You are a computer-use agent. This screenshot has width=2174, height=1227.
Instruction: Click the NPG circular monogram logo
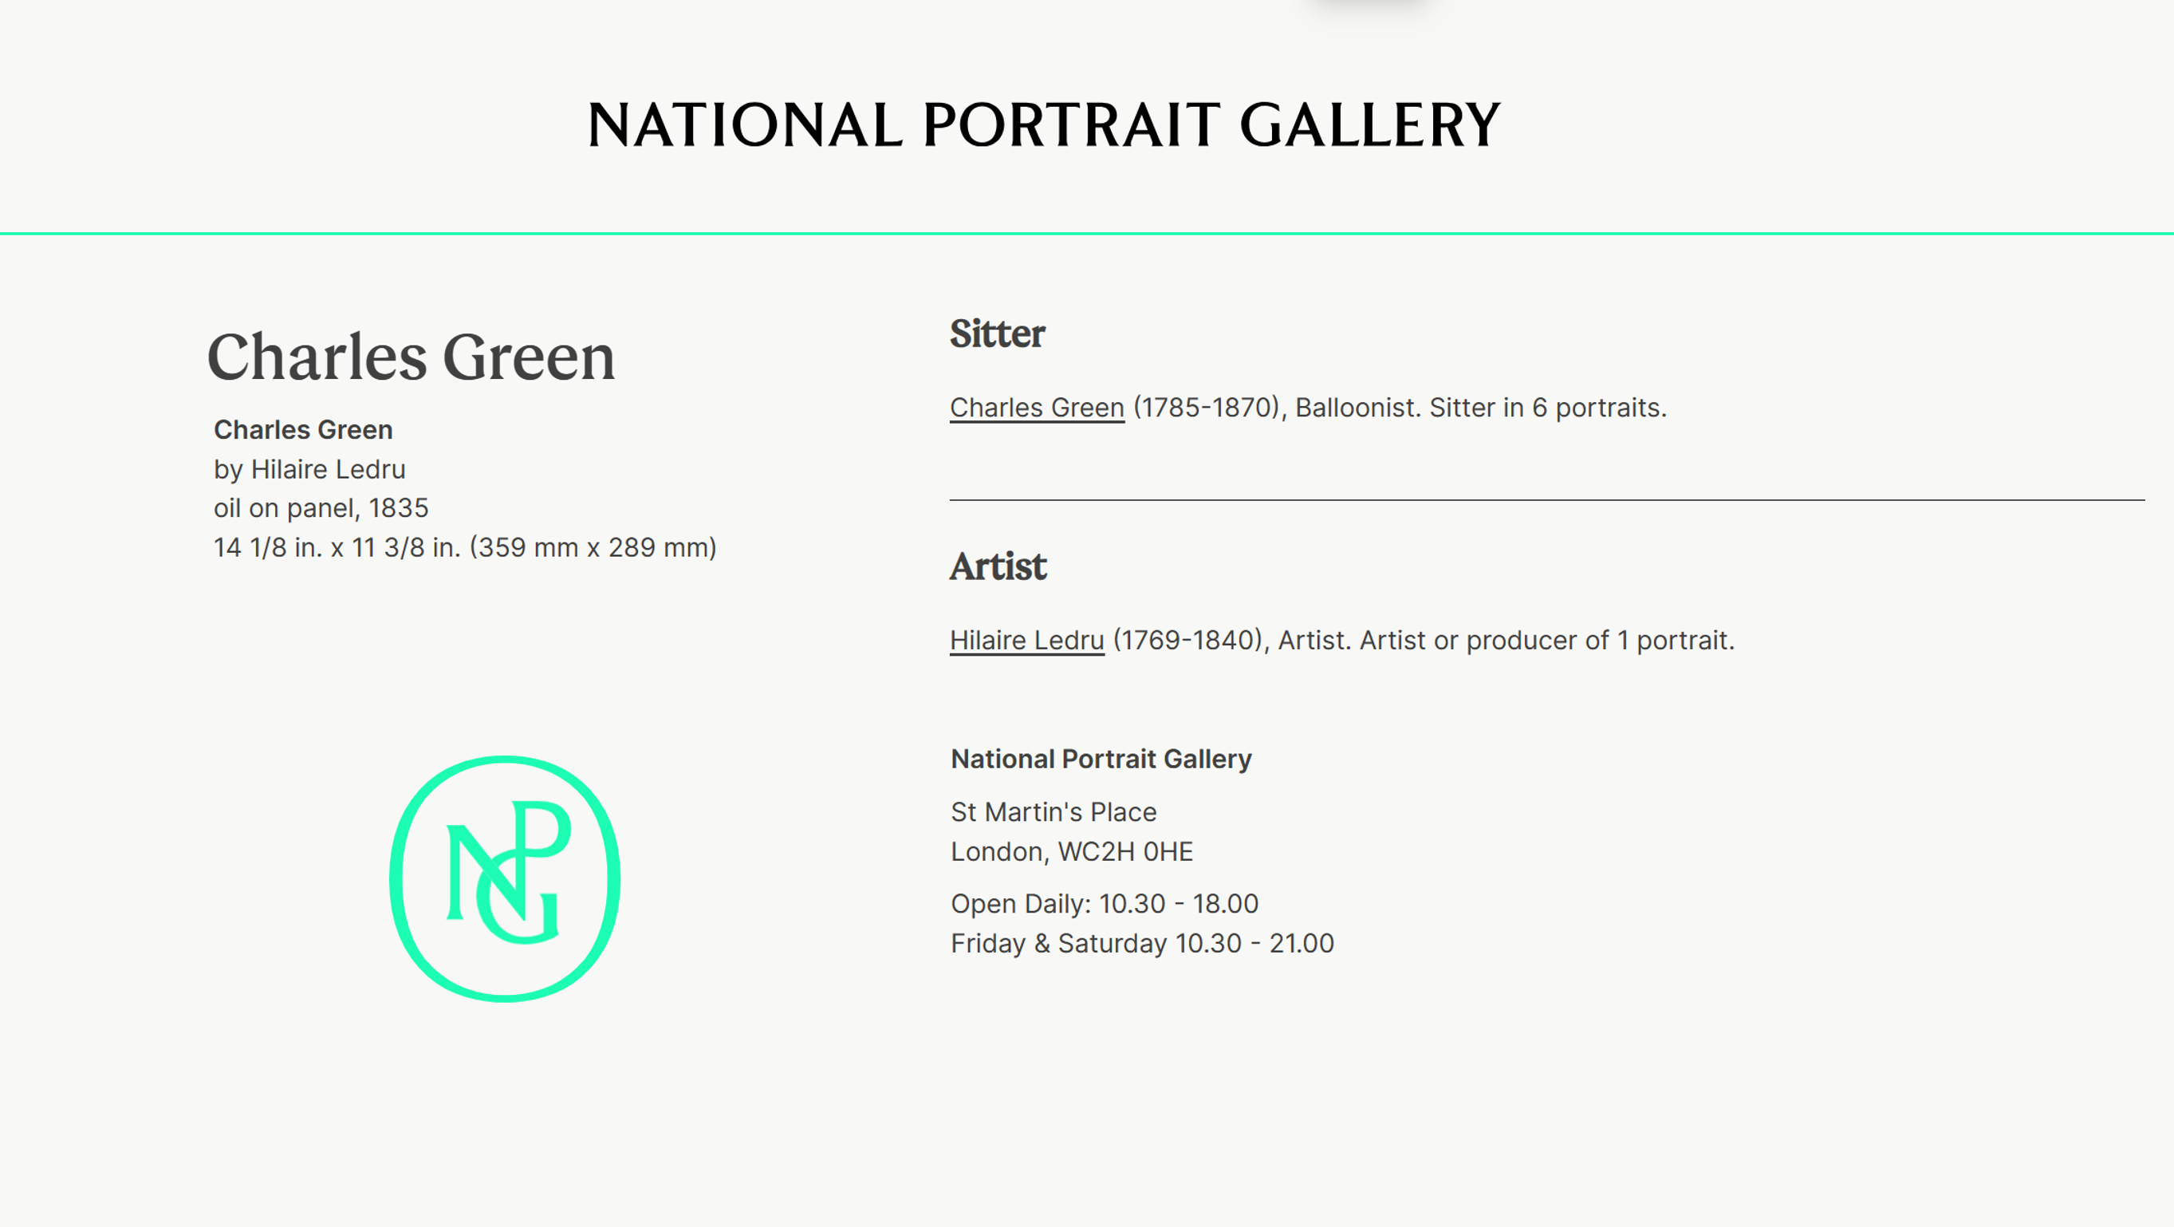505,878
